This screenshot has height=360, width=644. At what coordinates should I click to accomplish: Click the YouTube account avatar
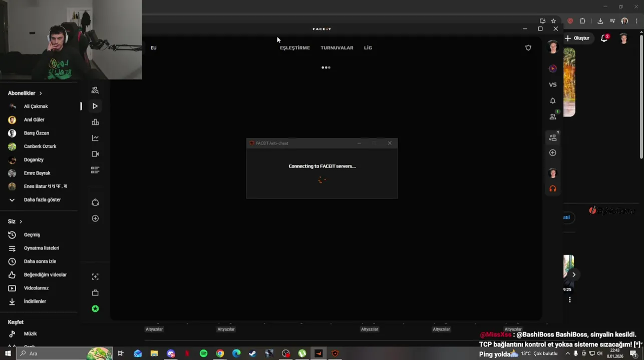click(623, 38)
